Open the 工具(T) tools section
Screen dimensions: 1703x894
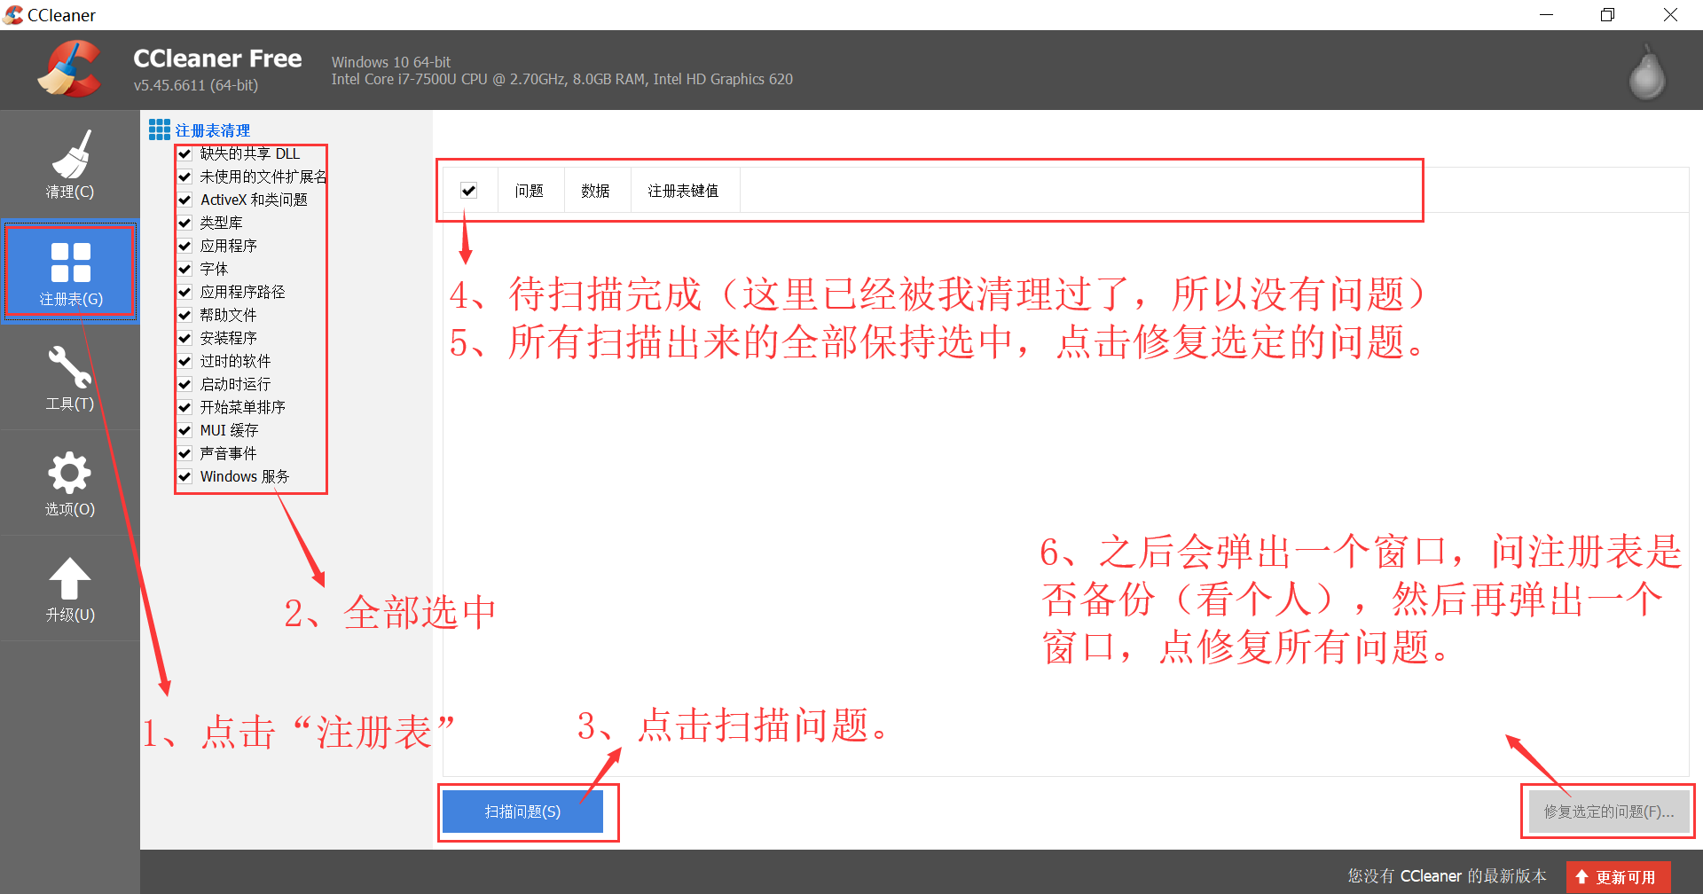[x=70, y=378]
